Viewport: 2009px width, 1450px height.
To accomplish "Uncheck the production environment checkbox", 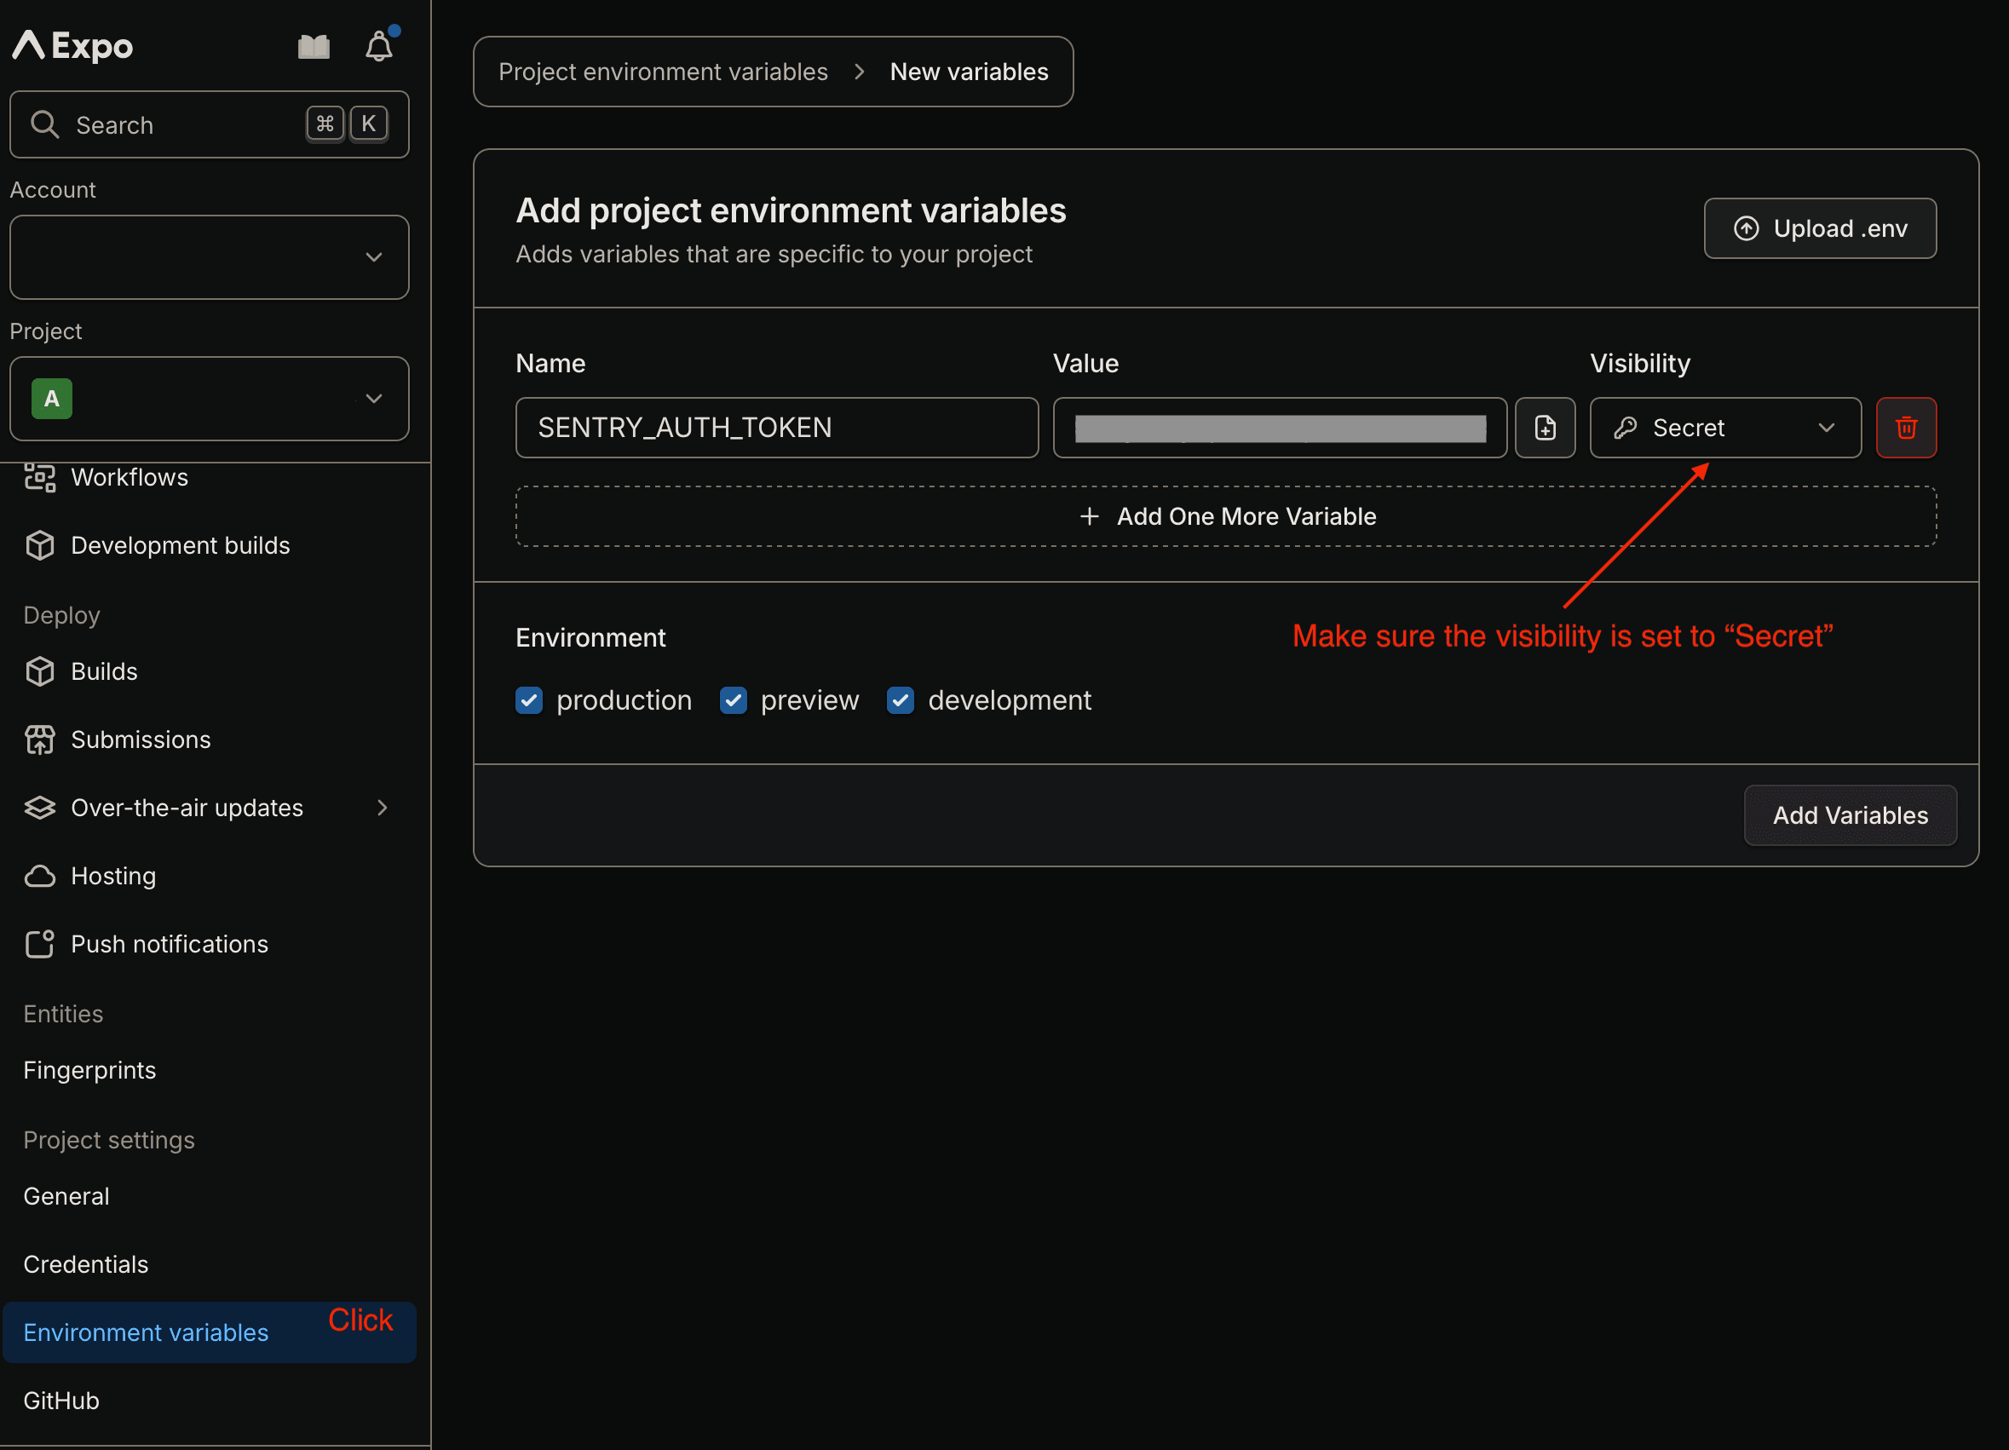I will [529, 699].
